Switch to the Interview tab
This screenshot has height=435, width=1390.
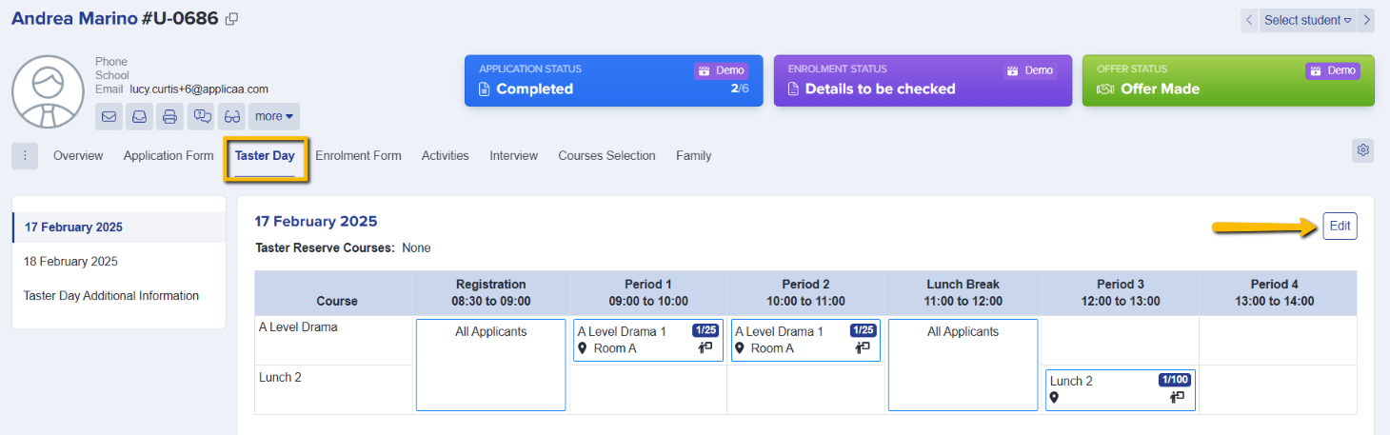(x=513, y=156)
